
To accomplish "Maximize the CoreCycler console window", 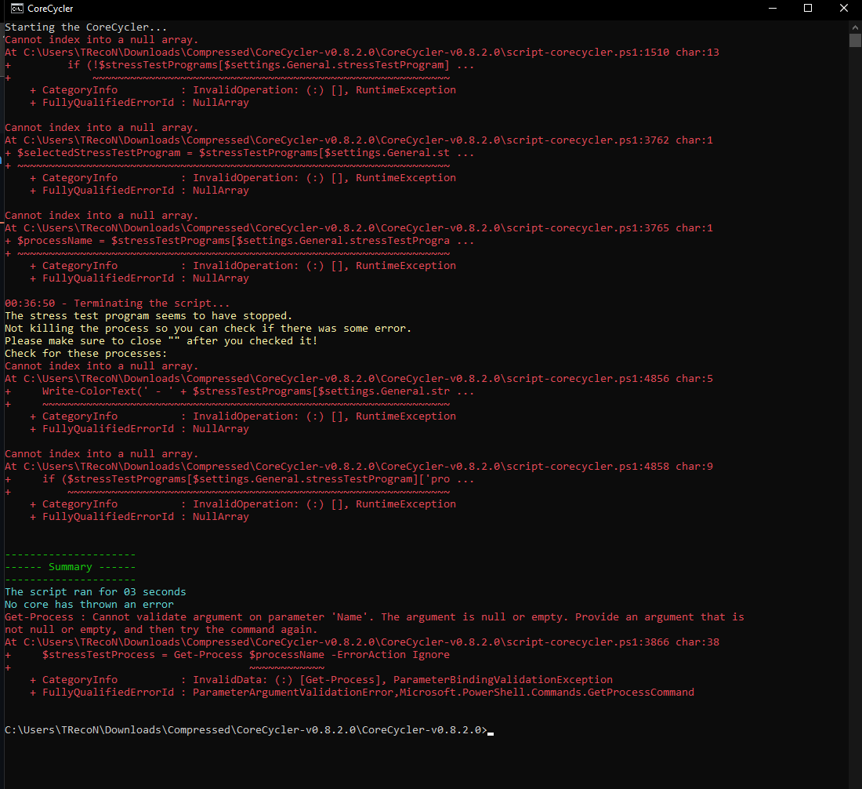I will click(x=808, y=9).
